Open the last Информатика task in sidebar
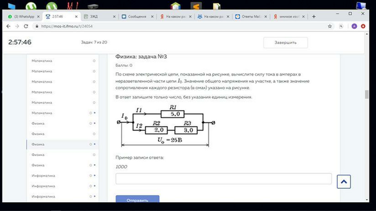 pos(63,196)
